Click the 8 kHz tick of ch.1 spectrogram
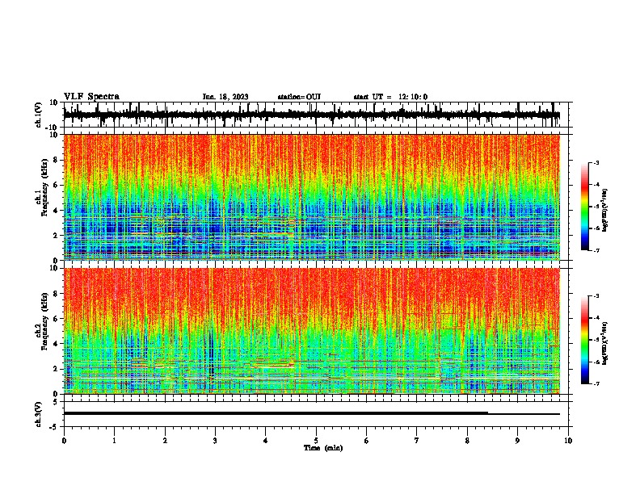Viewport: 640px width, 494px height. (x=56, y=160)
